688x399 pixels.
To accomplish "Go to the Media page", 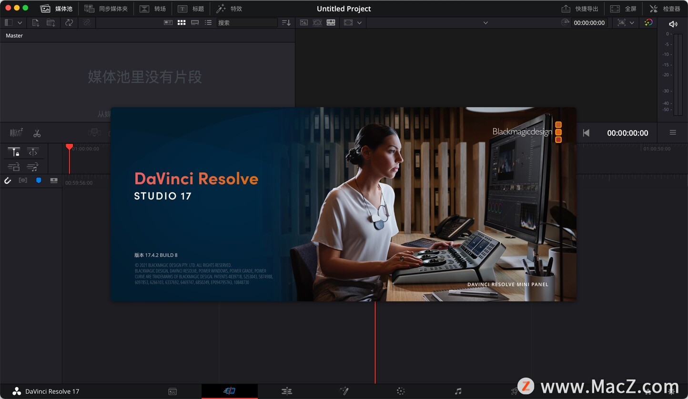I will tap(172, 391).
